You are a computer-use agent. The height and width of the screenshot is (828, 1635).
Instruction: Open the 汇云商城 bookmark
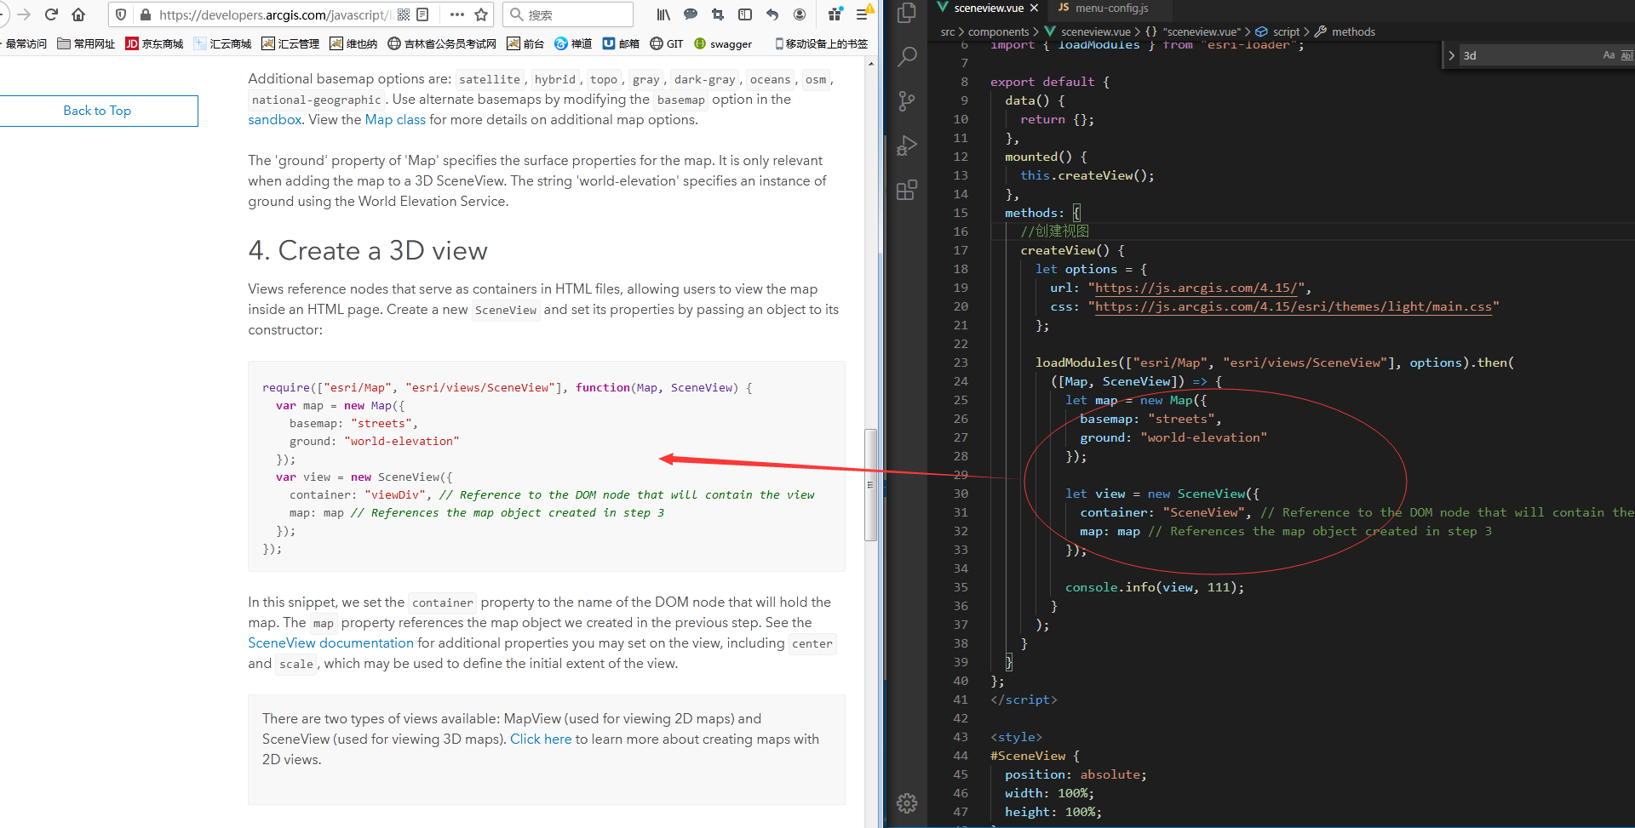[222, 43]
